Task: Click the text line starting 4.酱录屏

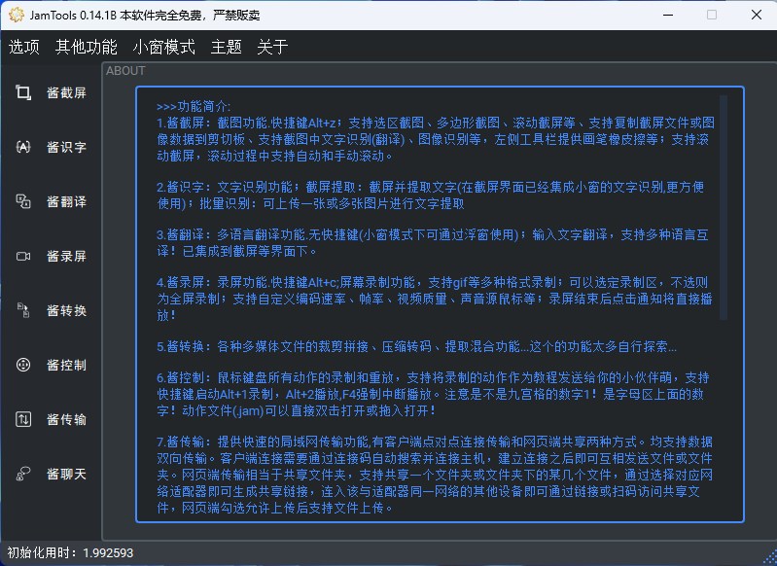Action: click(x=433, y=282)
